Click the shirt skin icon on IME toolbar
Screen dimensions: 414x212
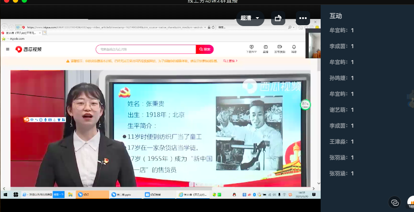coord(59,120)
